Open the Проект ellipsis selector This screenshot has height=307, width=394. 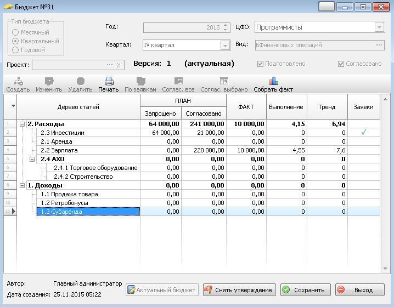[110, 65]
